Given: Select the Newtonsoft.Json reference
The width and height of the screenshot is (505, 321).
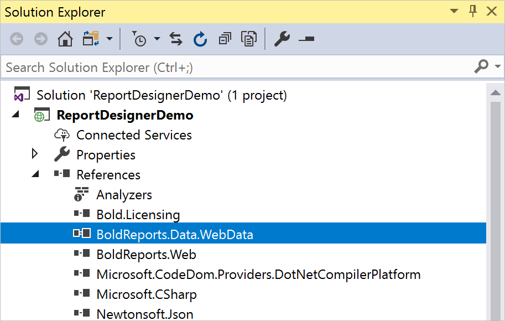Looking at the screenshot, I should tap(145, 314).
